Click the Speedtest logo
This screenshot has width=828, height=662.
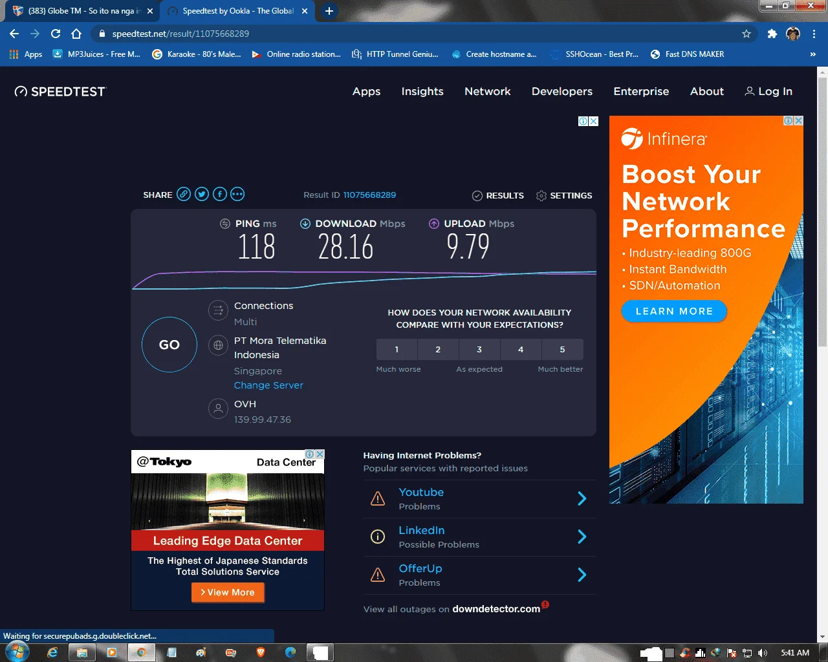[x=60, y=91]
